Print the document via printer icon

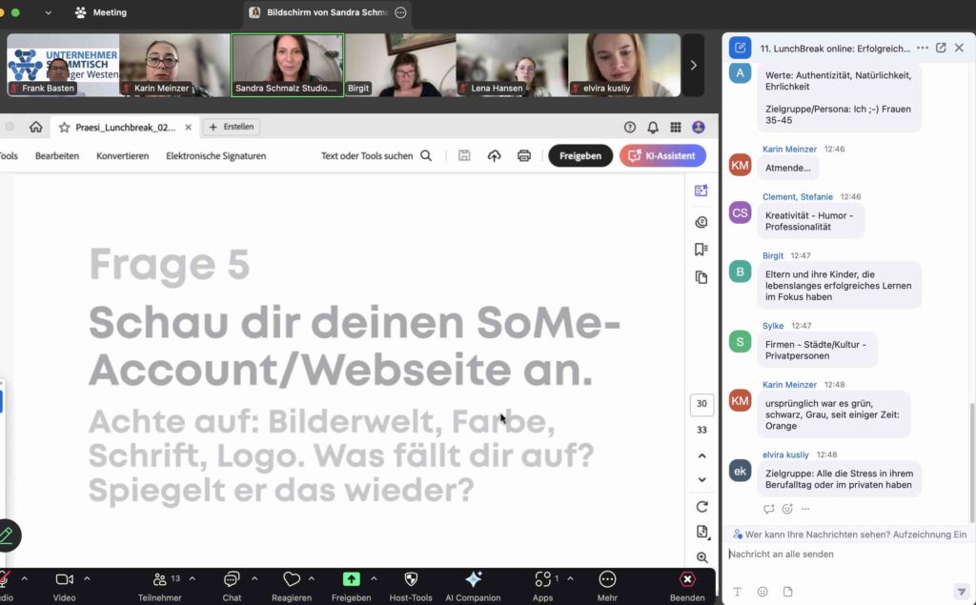click(x=524, y=155)
